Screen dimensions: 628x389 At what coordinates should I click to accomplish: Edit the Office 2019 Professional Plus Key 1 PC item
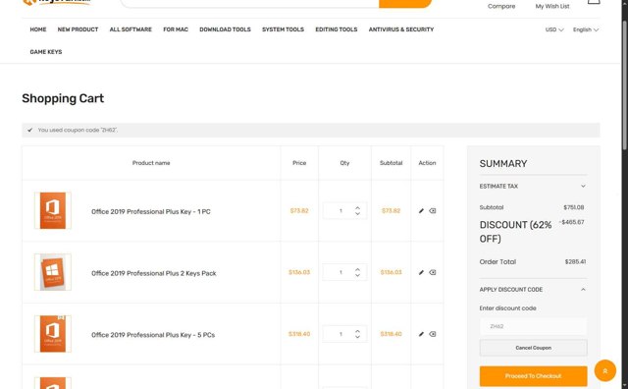(421, 211)
